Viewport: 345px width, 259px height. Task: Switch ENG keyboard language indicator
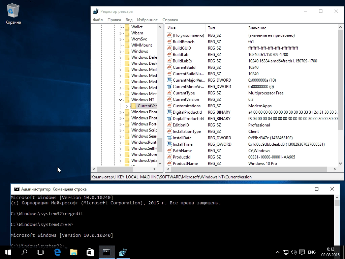coord(312,252)
